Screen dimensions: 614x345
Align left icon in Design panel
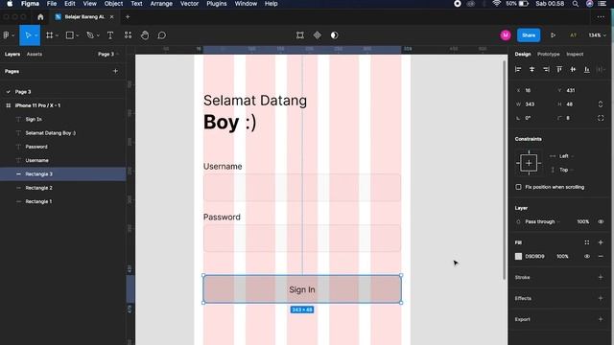(518, 69)
